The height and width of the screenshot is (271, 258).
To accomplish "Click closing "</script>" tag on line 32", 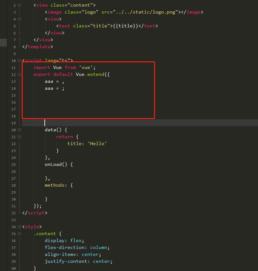I will [x=35, y=213].
